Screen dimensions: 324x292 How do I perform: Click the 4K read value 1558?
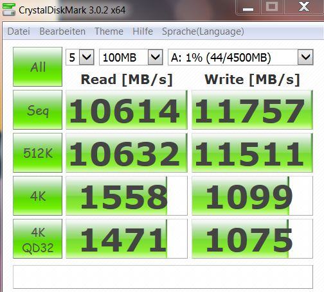127,196
